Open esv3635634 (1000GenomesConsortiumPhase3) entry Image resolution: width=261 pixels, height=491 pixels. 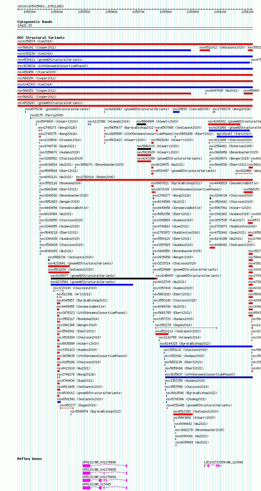pos(52,66)
